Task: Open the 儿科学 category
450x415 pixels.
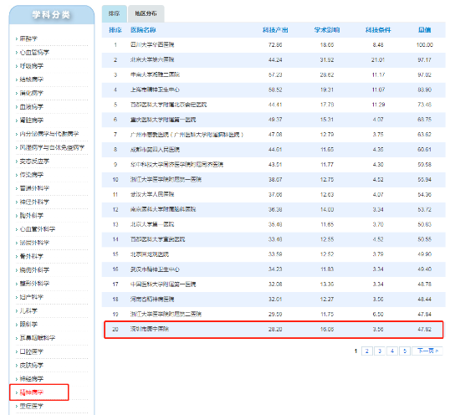Action: (28, 310)
